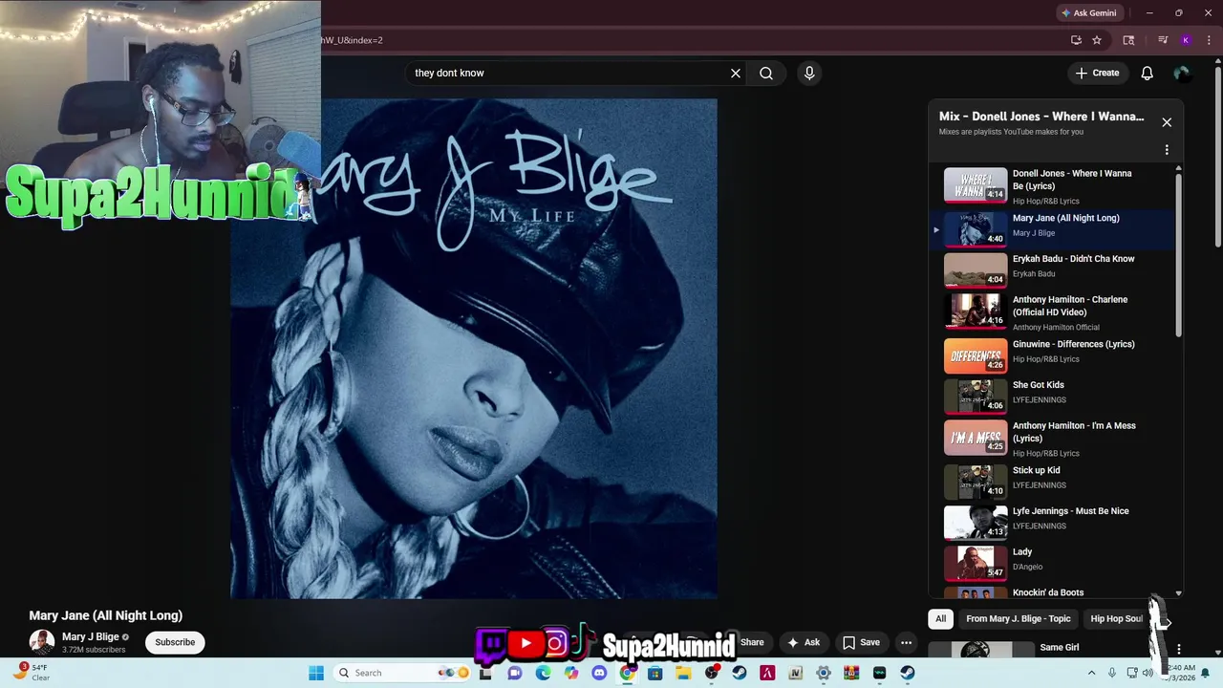Open the Chrome three-dot menu
This screenshot has height=688, width=1223.
(1209, 40)
